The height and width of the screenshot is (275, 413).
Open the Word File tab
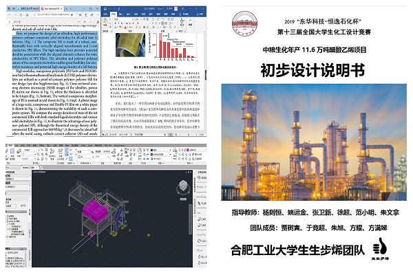[x=105, y=14]
